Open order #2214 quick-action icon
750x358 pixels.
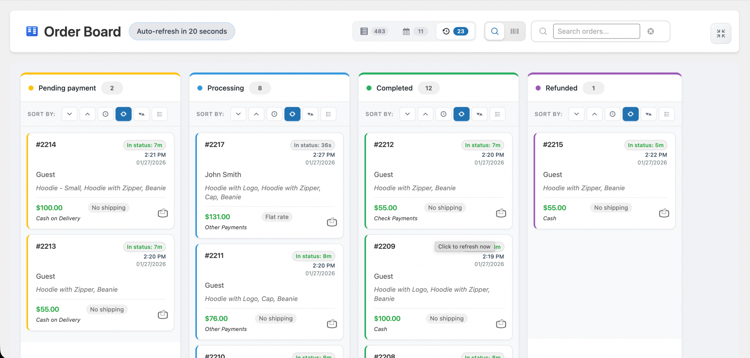coord(163,213)
